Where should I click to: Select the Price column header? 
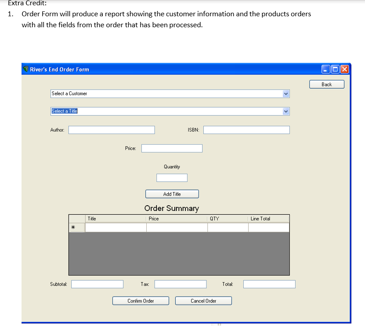[176, 218]
